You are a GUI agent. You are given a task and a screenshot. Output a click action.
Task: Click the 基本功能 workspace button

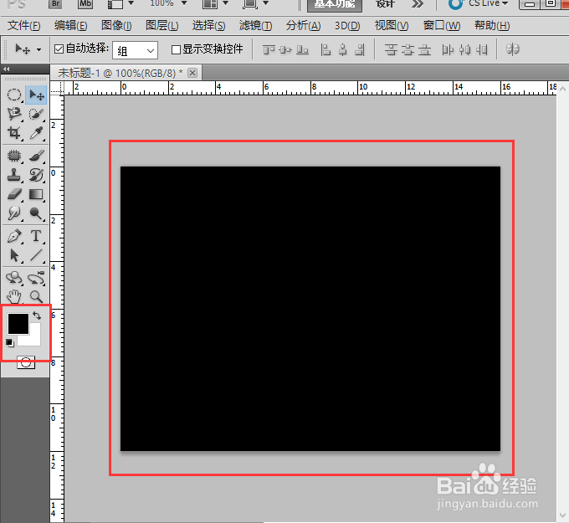334,5
